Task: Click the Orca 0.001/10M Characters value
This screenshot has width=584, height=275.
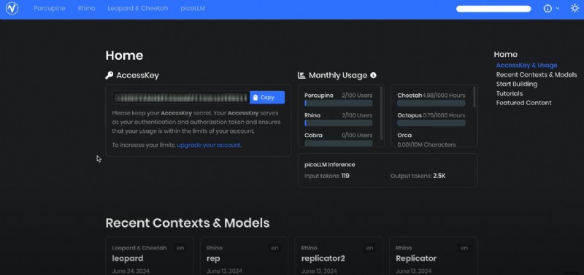Action: pos(426,144)
